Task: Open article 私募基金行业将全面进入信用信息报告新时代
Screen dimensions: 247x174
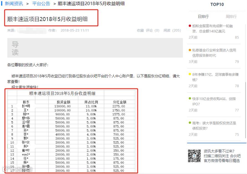Action: pyautogui.click(x=214, y=53)
